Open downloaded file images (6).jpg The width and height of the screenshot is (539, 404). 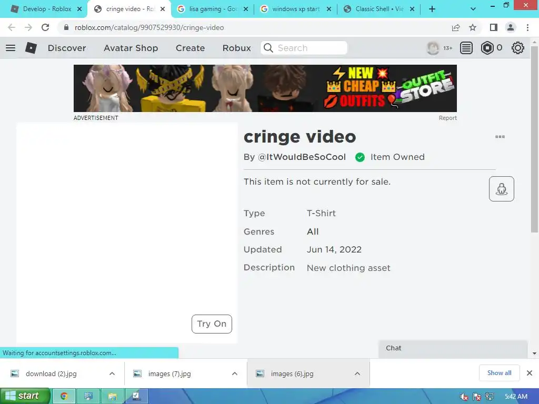[292, 374]
